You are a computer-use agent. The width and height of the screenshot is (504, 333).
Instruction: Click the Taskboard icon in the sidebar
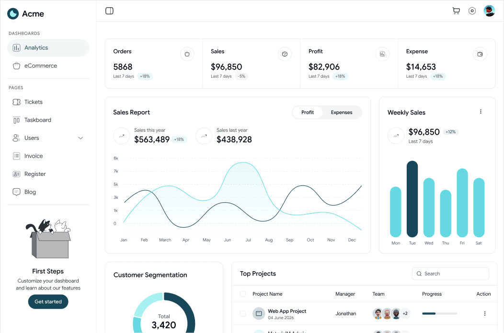click(16, 120)
